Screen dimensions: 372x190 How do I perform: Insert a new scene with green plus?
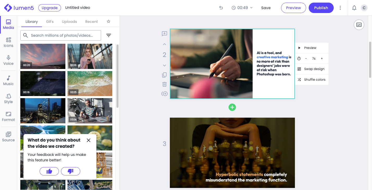232,107
